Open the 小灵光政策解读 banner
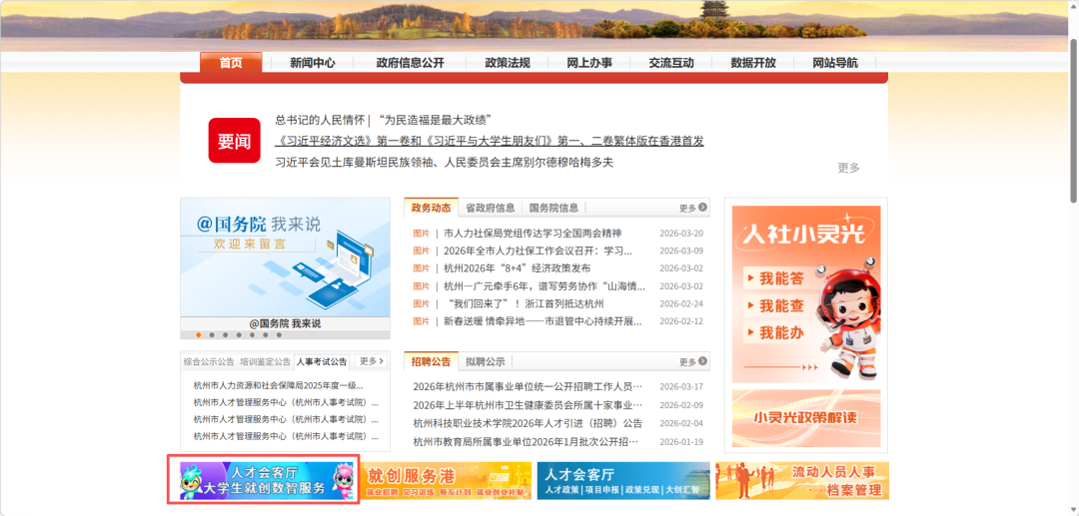Screen dimensions: 1079x516 pos(806,418)
